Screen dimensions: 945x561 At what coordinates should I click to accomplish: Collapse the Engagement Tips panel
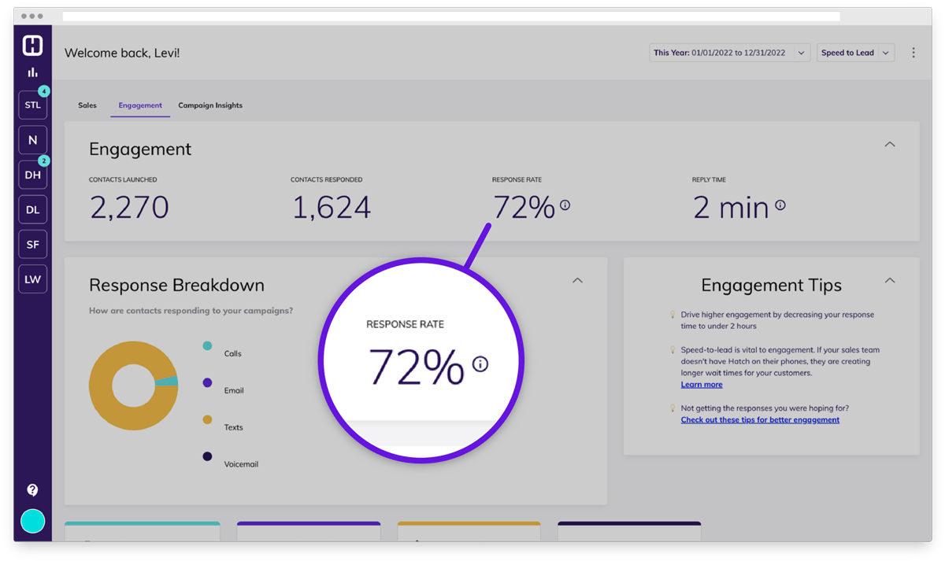(x=889, y=279)
